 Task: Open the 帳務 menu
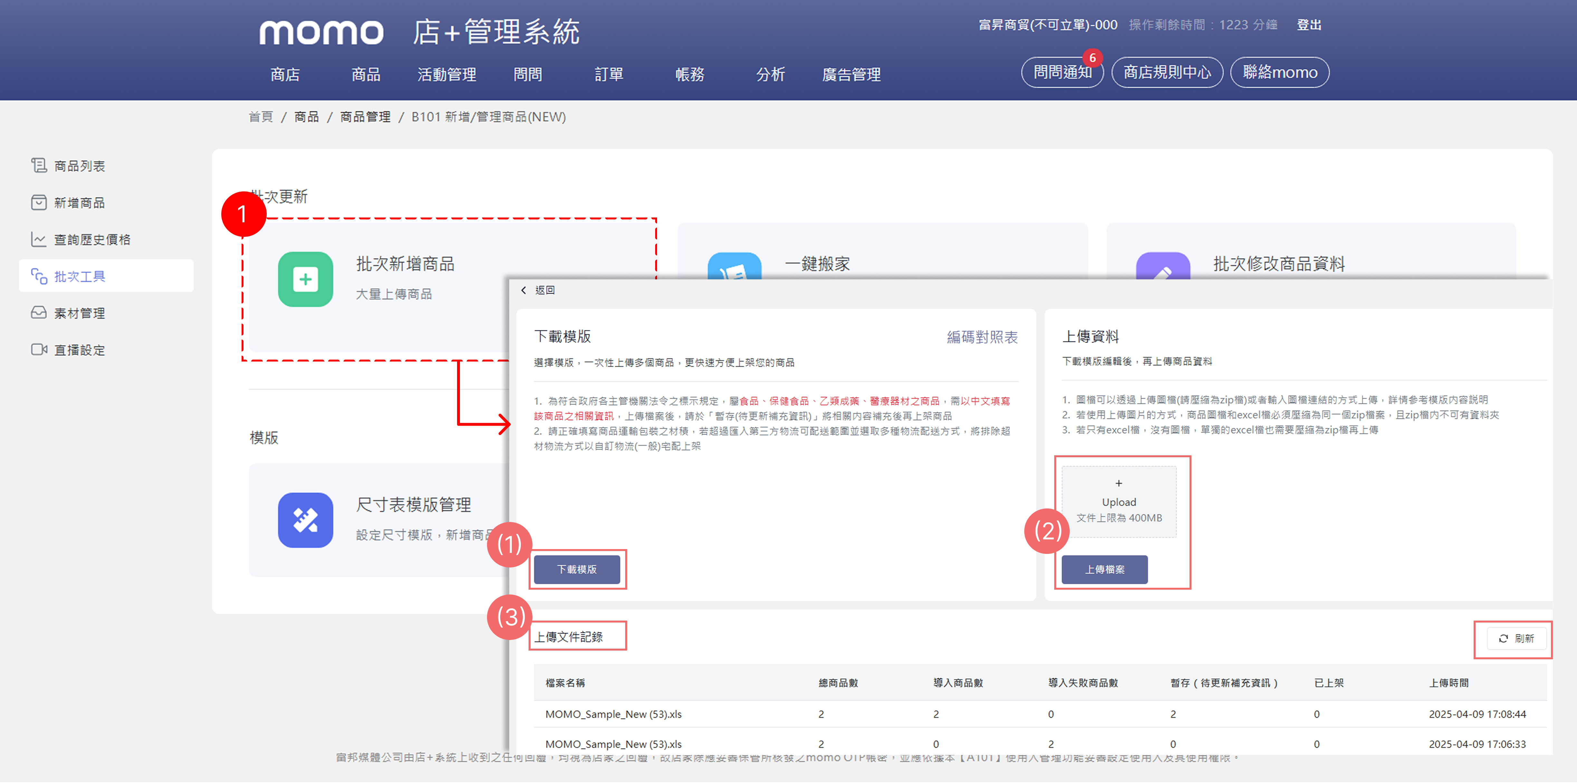pyautogui.click(x=690, y=75)
